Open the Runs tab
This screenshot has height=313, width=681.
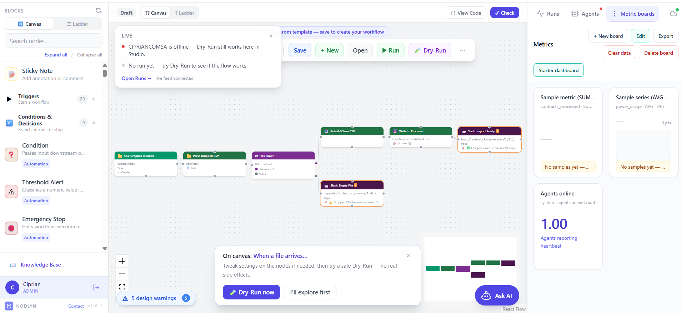pos(548,14)
